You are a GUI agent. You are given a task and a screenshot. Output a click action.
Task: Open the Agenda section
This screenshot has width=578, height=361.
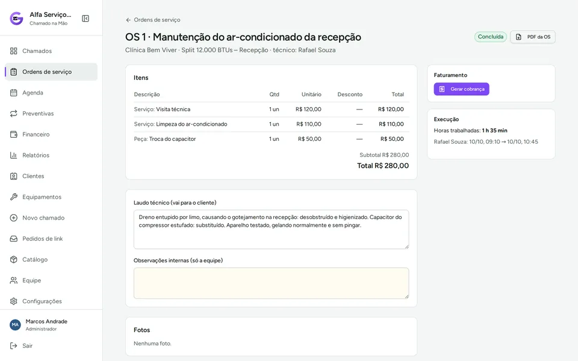tap(51, 93)
